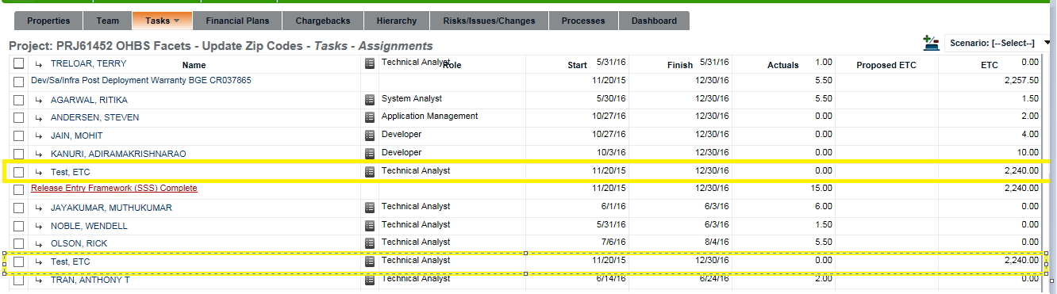
Task: Select the Release Entry Framework task checkbox
Action: (19, 190)
